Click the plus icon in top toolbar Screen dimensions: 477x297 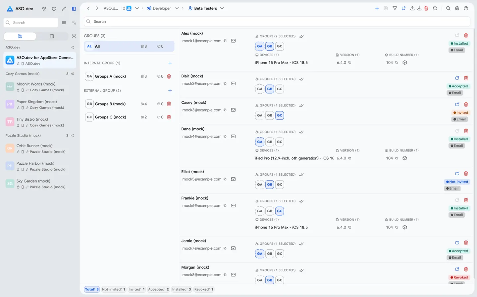point(377,8)
